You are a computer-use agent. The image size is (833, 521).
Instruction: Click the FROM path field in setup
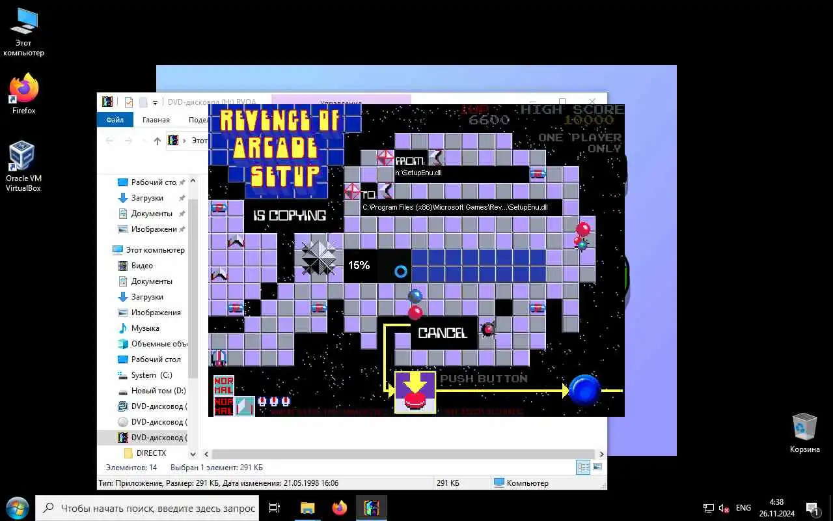[461, 173]
